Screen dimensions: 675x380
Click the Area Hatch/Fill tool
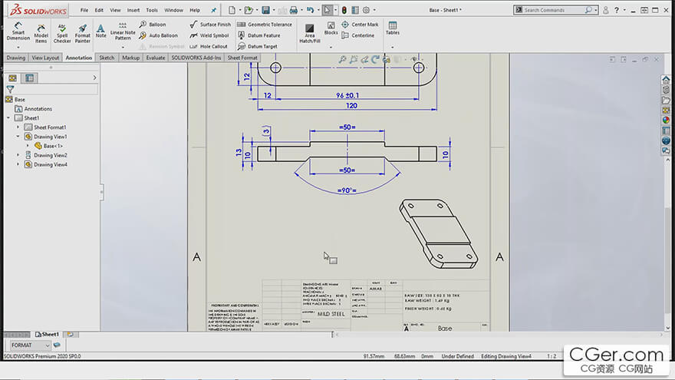pyautogui.click(x=309, y=31)
